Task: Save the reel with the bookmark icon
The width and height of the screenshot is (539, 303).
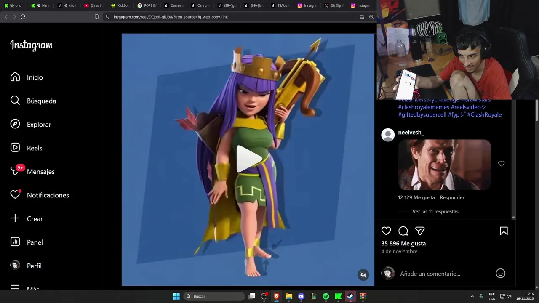Action: pos(504,231)
